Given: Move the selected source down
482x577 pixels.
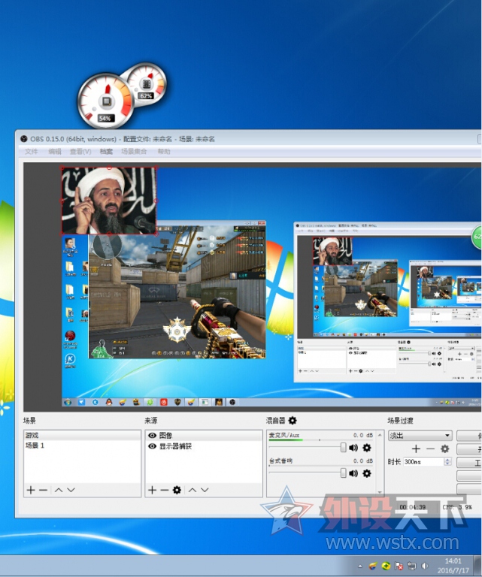Looking at the screenshot, I should pos(205,490).
